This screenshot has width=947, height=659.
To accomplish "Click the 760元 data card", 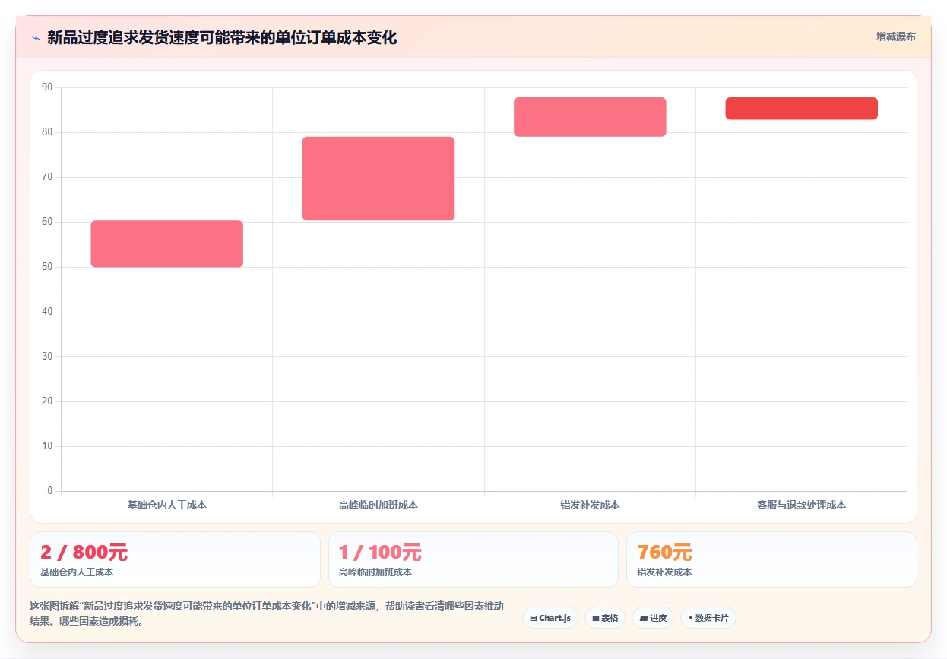I will click(x=771, y=559).
